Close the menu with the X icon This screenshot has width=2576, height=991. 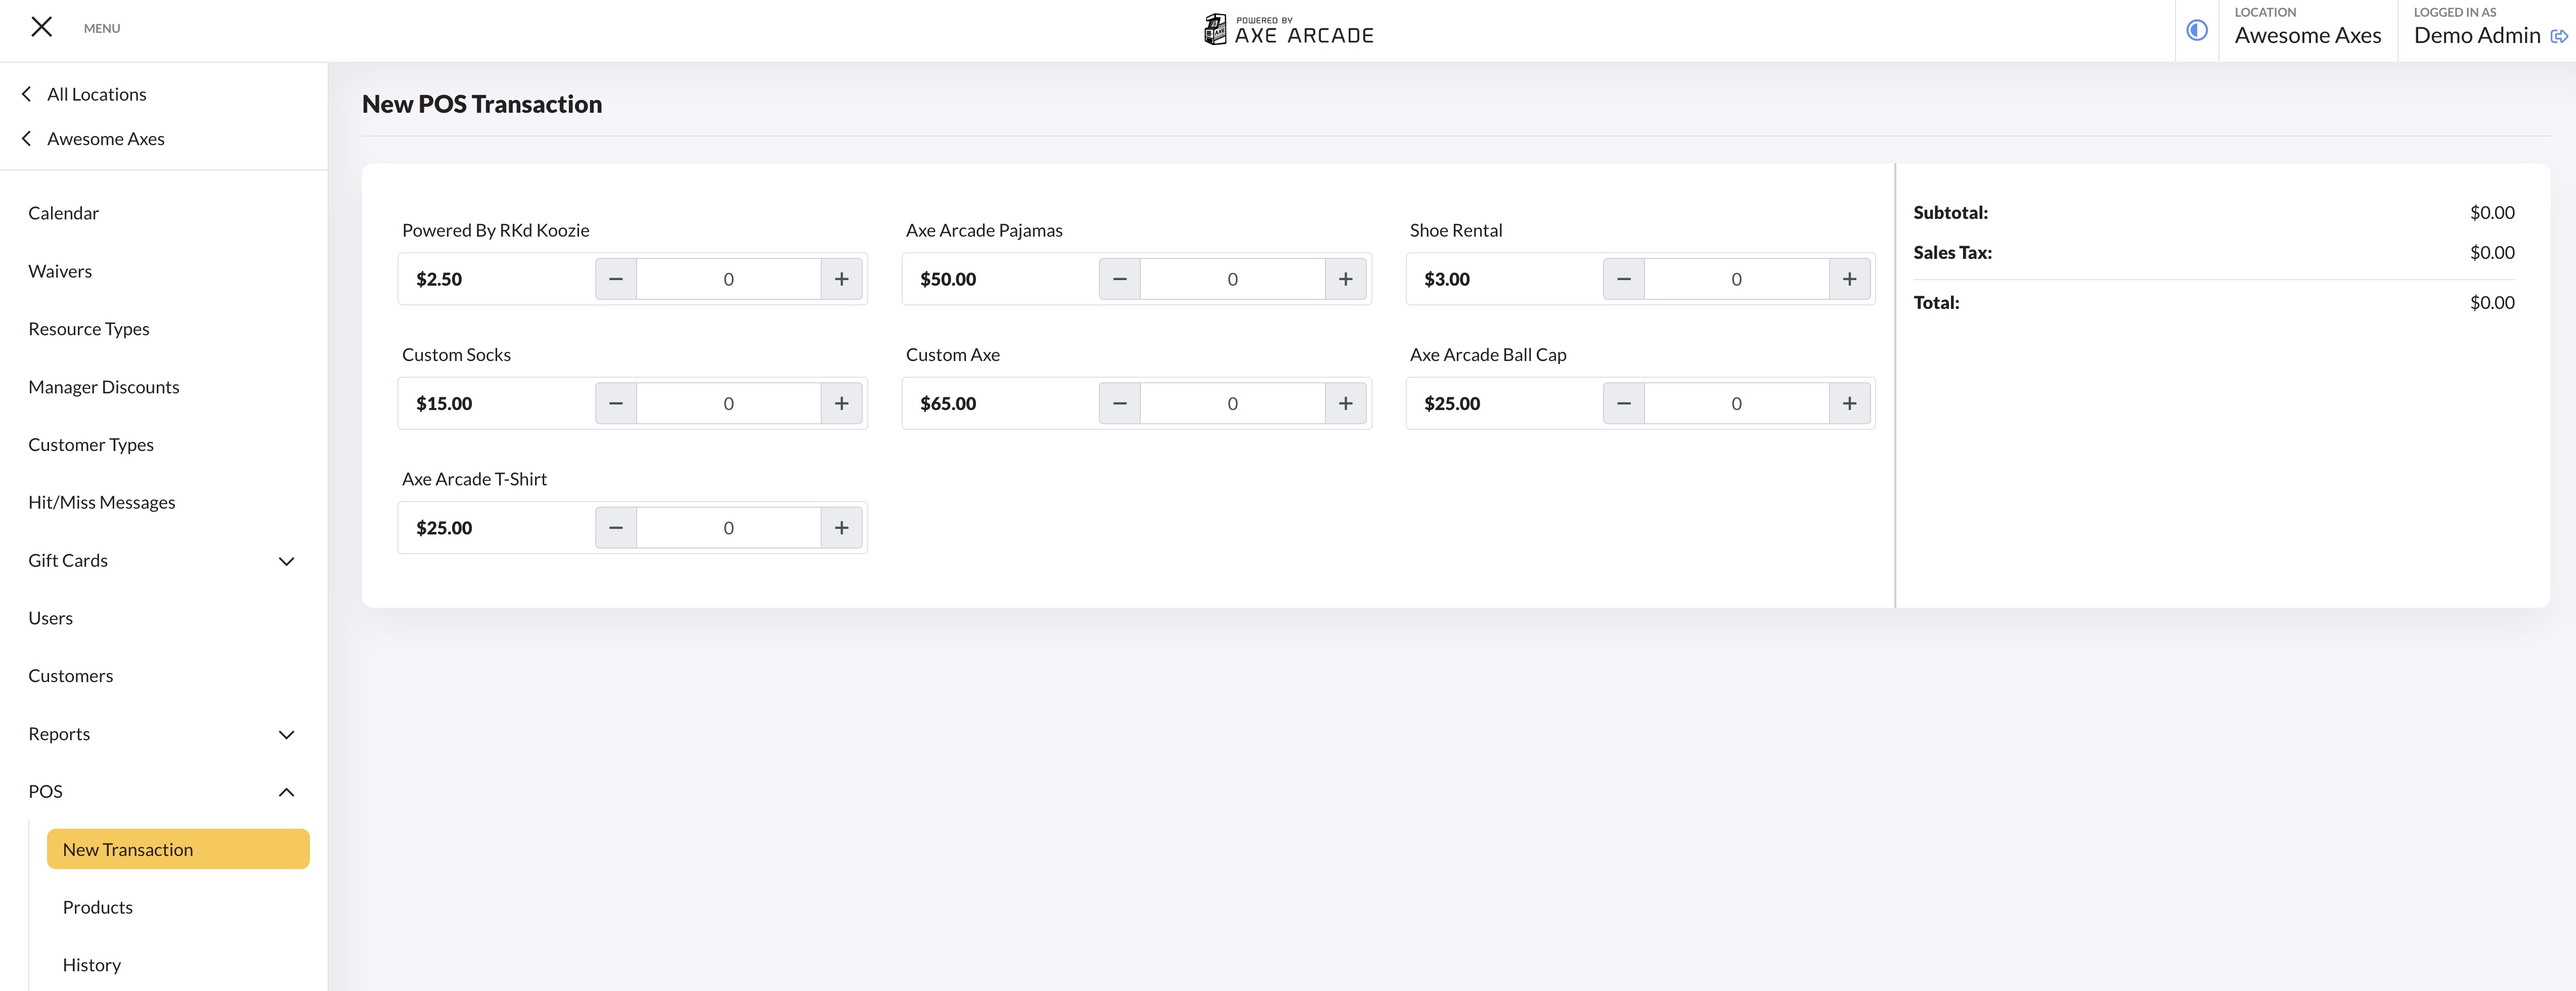(x=41, y=27)
